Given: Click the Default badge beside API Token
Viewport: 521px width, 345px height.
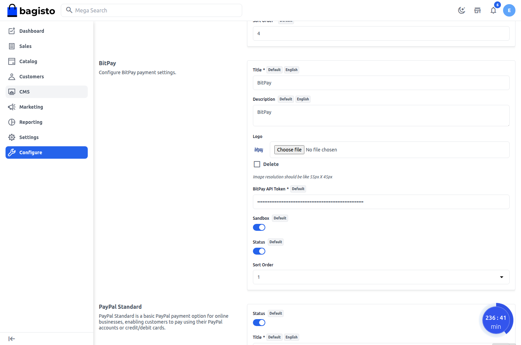Looking at the screenshot, I should click(x=298, y=189).
